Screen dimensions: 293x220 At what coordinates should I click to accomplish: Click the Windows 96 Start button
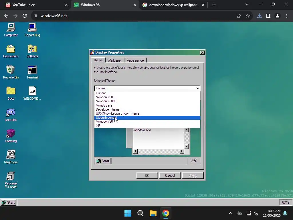8,203
